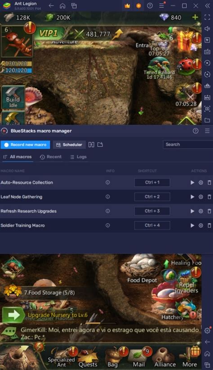Click the Build Idle hammer button

click(13, 97)
